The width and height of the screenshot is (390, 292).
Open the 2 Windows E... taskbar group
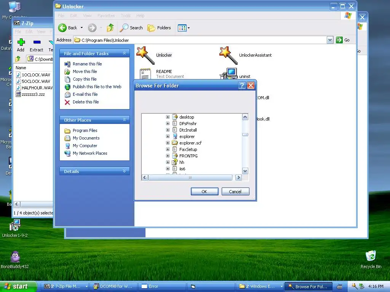[260, 286]
